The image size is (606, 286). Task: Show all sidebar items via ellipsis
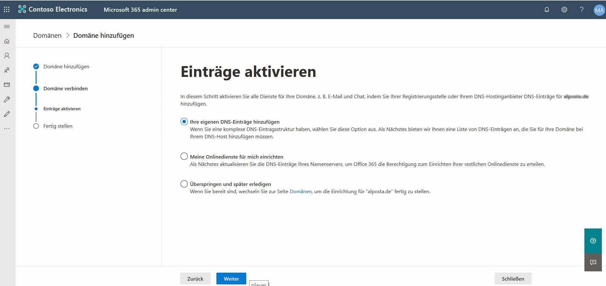pos(7,129)
